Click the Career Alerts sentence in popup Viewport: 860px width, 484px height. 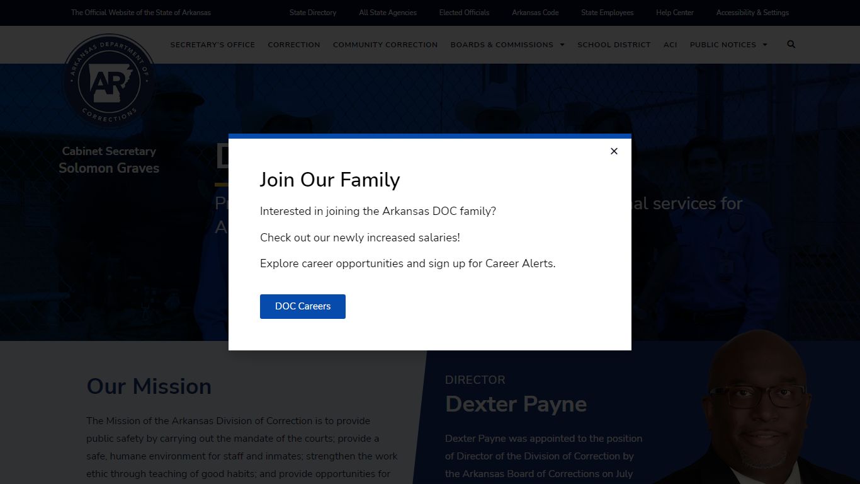coord(408,263)
